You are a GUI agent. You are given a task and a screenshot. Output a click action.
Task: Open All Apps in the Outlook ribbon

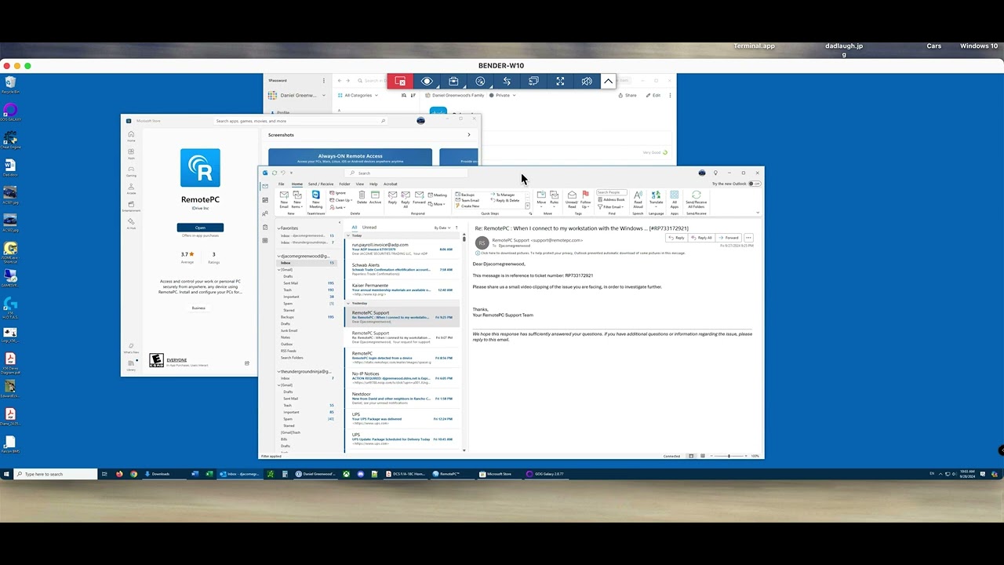(674, 199)
